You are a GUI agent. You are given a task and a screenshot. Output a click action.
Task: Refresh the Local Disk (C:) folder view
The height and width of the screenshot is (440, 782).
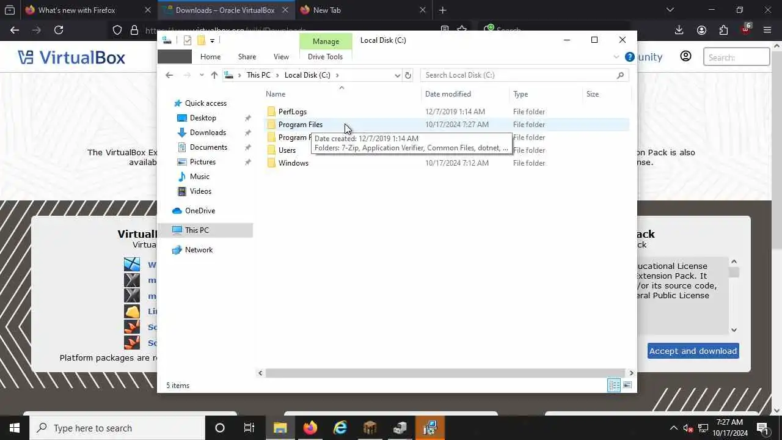[x=408, y=75]
